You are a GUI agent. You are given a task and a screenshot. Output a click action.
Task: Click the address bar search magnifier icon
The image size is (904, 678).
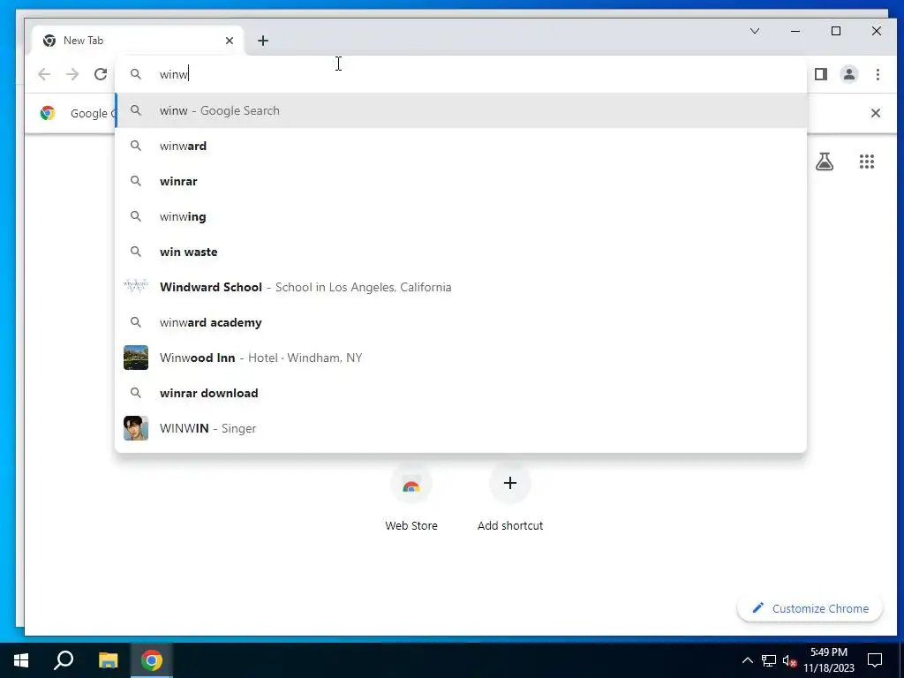(135, 74)
